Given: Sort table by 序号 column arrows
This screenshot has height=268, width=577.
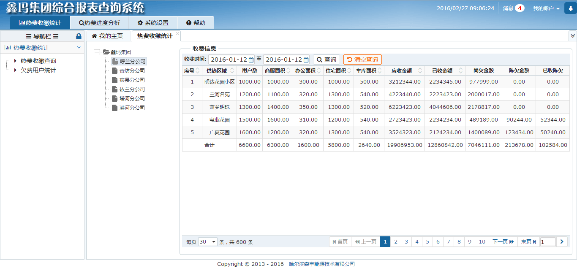Looking at the screenshot, I should (198, 70).
